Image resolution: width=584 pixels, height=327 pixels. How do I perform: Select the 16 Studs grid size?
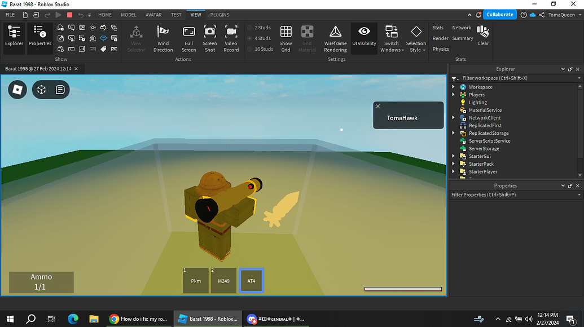[x=261, y=49]
